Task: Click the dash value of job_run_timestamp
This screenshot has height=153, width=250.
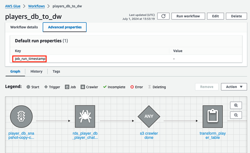Action: pos(174,59)
